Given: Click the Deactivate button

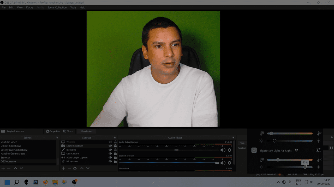Looking at the screenshot, I should click(x=86, y=131).
